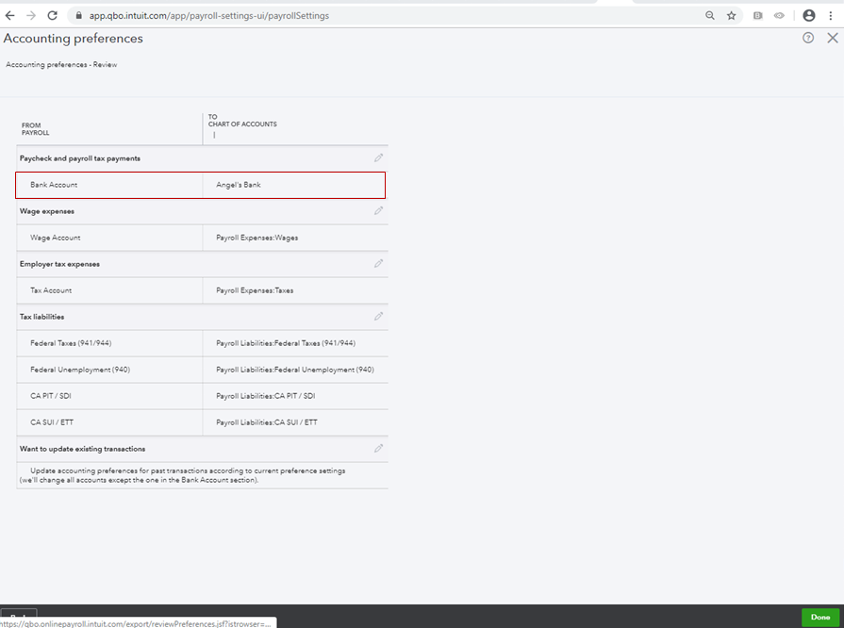Select the Angel's Bank account row
This screenshot has width=844, height=628.
tap(200, 185)
